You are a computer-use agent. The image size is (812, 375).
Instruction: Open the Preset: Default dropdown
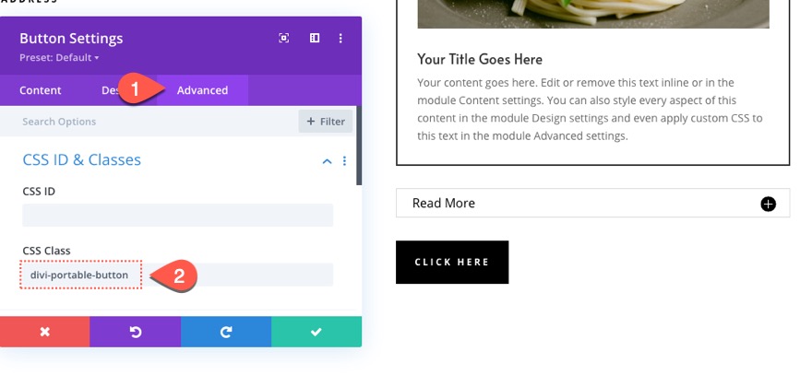tap(59, 58)
